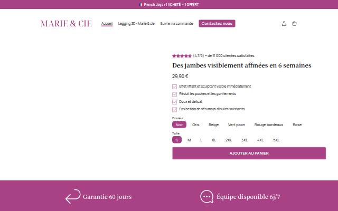Choose the Vert paon color
Image resolution: width=338 pixels, height=211 pixels.
pos(237,124)
